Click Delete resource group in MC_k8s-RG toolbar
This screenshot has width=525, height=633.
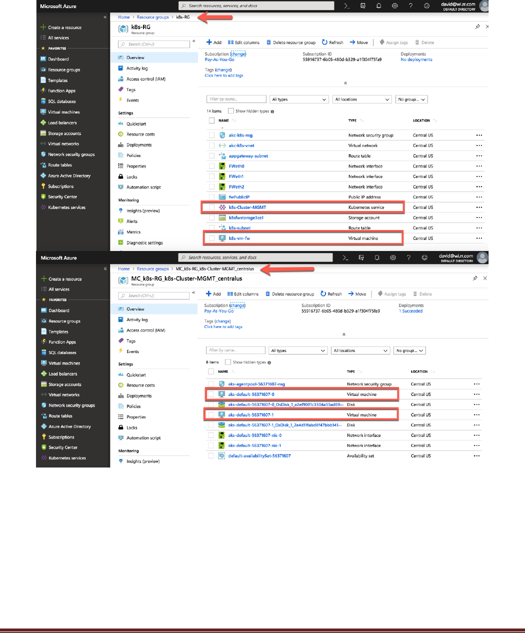coord(290,294)
